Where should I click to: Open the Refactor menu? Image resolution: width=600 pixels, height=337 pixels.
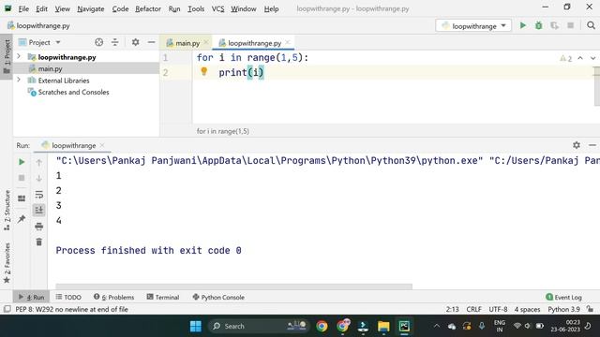(148, 8)
